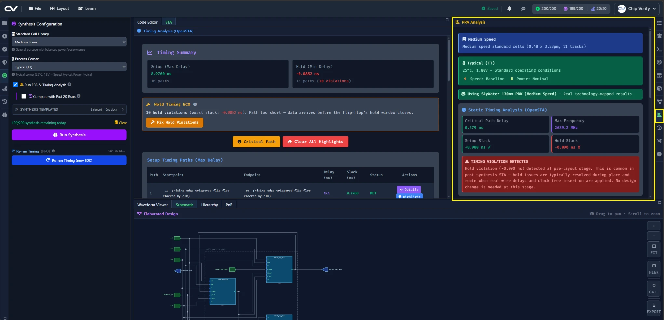Open the shuffle arrows icon in right sidebar
This screenshot has width=664, height=320.
(659, 141)
